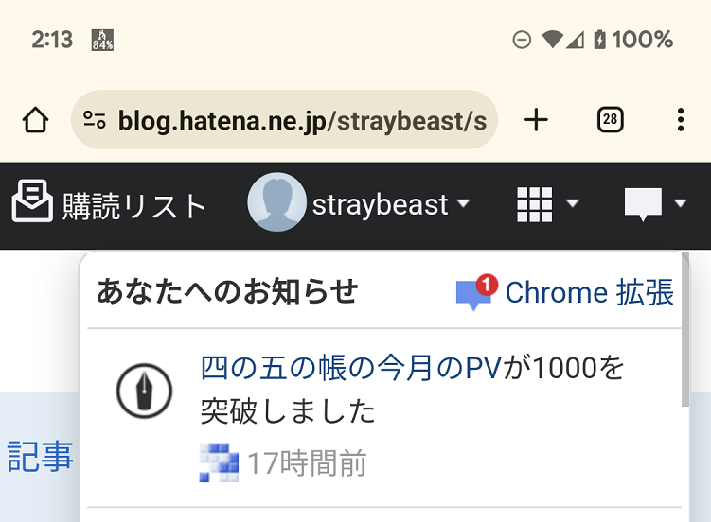Open the 四の五の帳の今月のPV notification link
The height and width of the screenshot is (522, 711).
click(351, 368)
